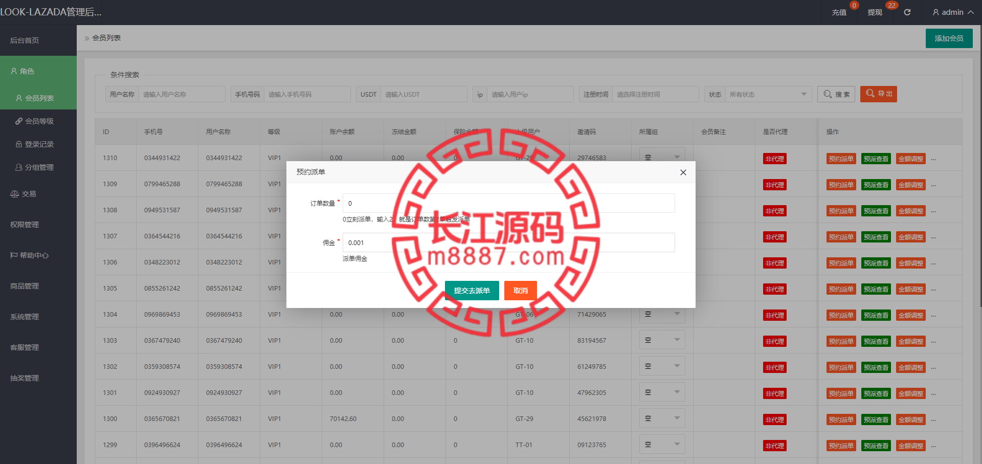Viewport: 982px width, 464px height.
Task: Open 所属组 dropdown for row 1303
Action: (662, 340)
